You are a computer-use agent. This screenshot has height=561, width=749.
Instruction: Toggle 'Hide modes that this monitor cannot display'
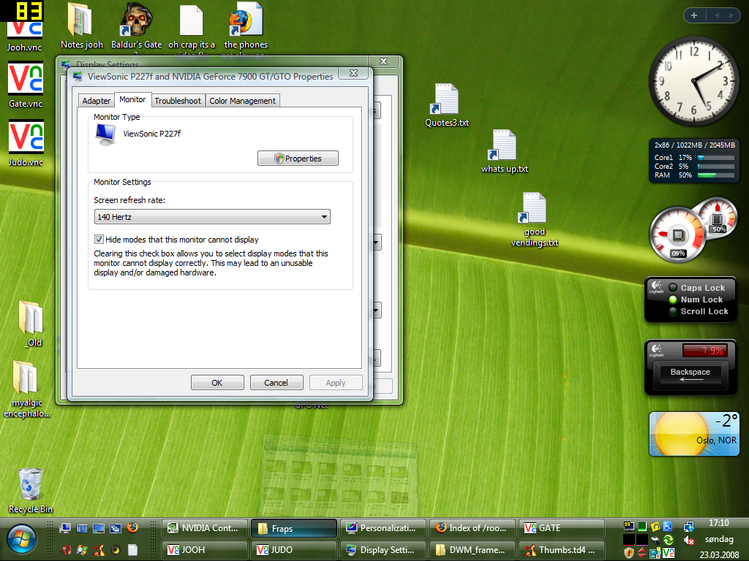point(99,240)
